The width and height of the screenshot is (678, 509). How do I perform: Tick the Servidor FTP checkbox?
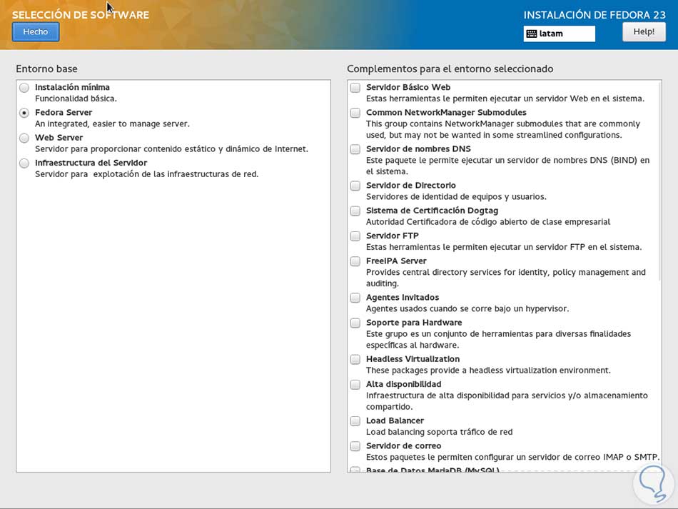pyautogui.click(x=355, y=236)
